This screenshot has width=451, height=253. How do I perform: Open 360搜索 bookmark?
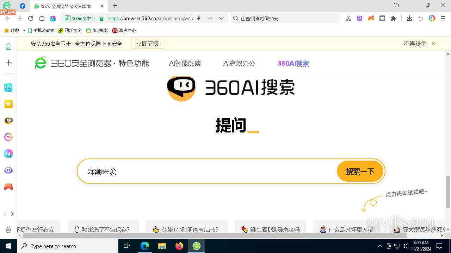97,31
